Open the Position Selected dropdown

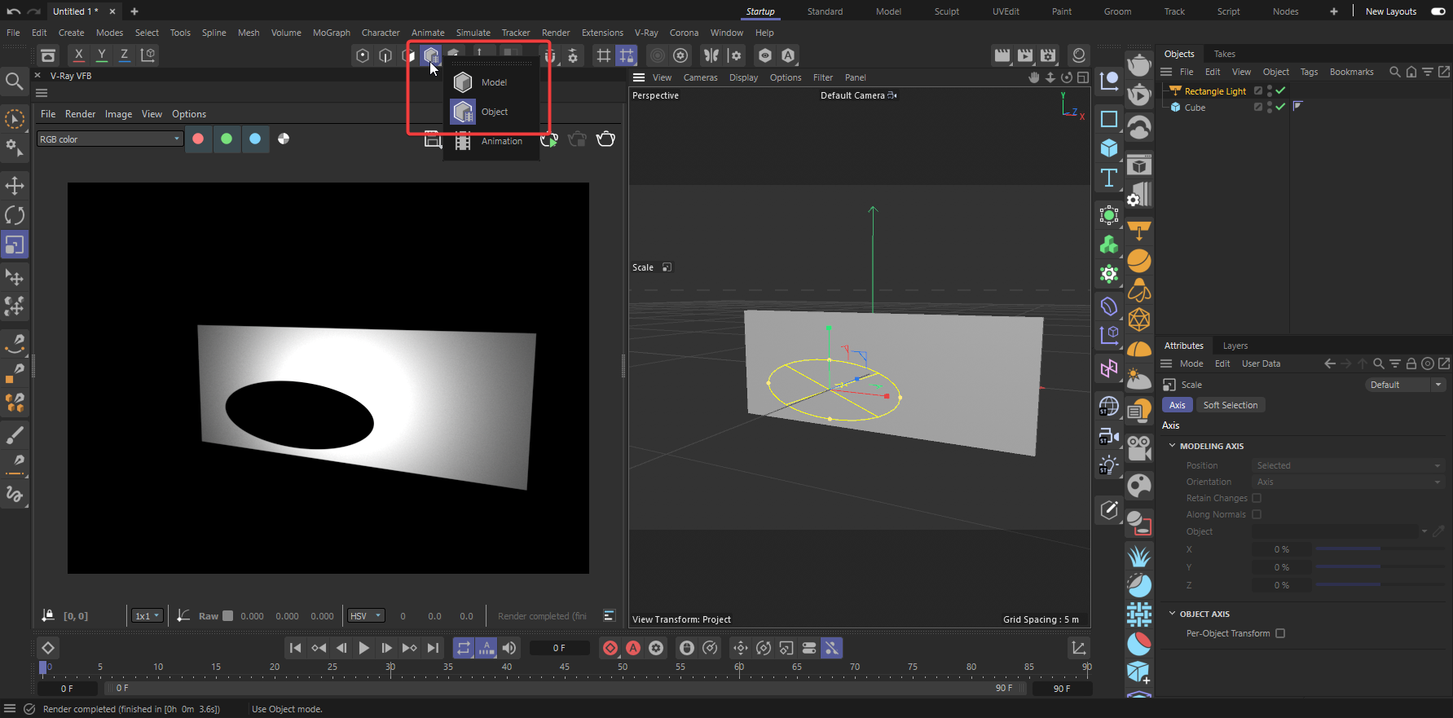(x=1348, y=465)
